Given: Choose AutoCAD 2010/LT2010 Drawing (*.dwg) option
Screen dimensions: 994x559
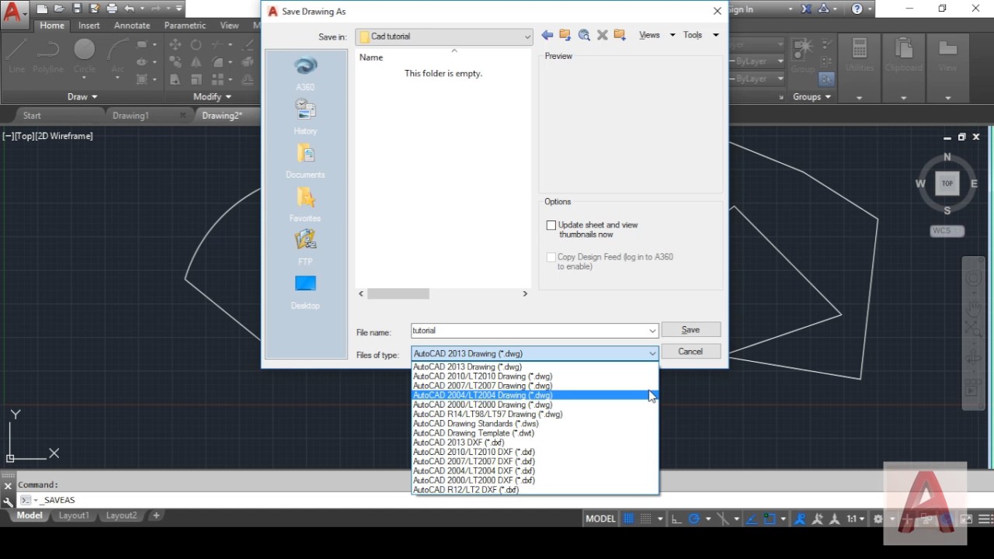Looking at the screenshot, I should point(534,377).
